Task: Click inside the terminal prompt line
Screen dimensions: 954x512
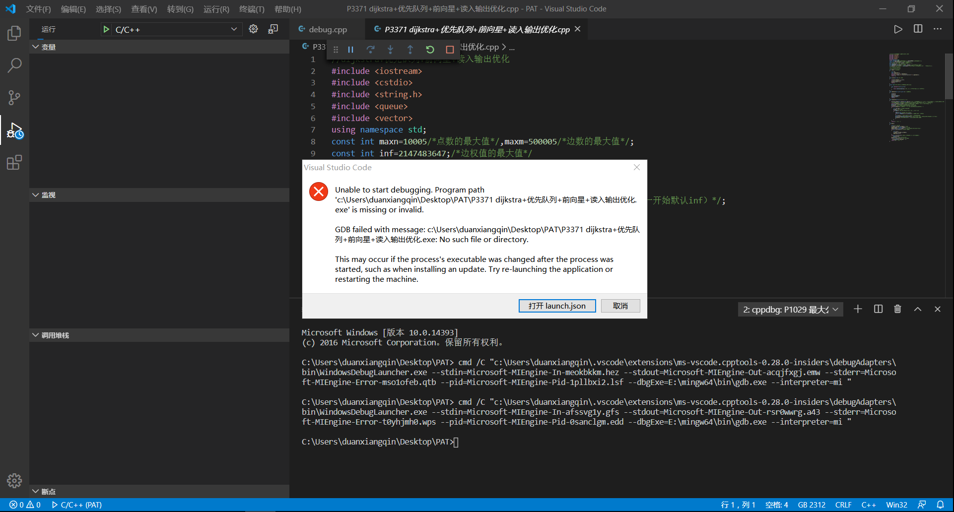Action: pos(380,442)
